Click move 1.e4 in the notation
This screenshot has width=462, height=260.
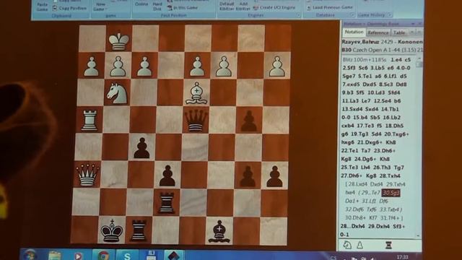[x=396, y=59]
